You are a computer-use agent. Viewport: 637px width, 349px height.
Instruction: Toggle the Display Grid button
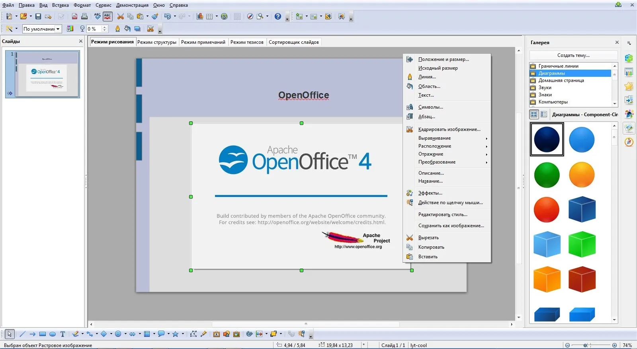click(x=237, y=16)
